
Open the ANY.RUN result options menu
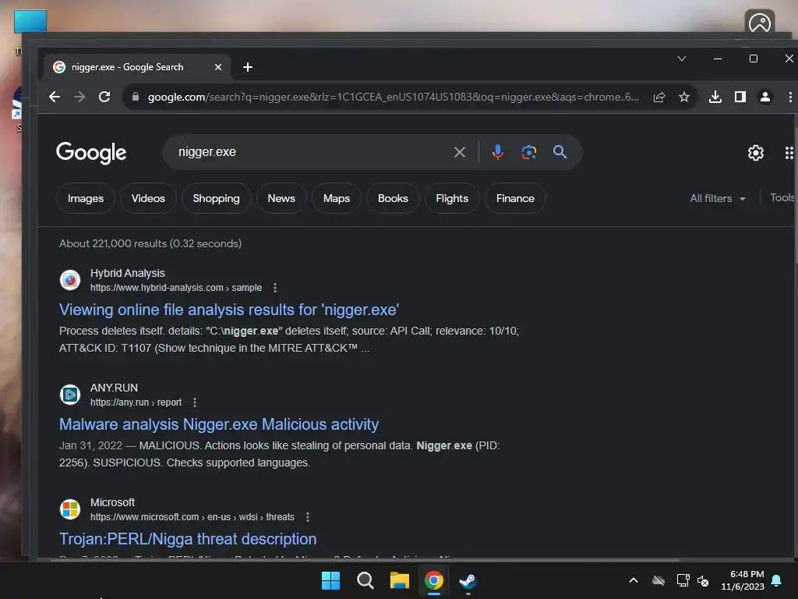coord(194,402)
